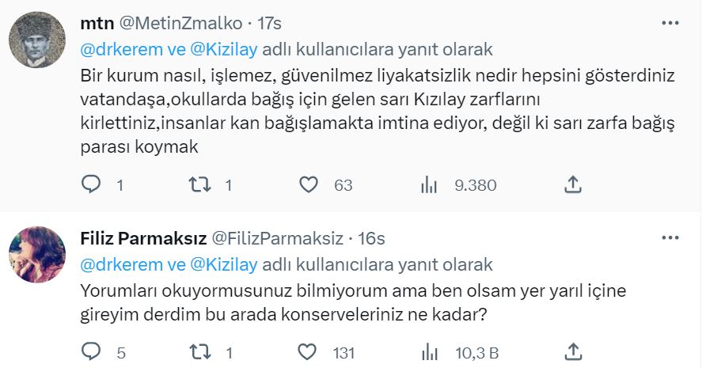
Task: Open more options for Filiz Parmaksız tweet
Action: click(670, 238)
